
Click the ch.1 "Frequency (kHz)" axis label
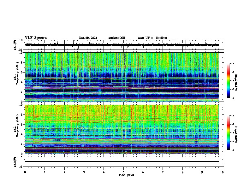click(17, 73)
